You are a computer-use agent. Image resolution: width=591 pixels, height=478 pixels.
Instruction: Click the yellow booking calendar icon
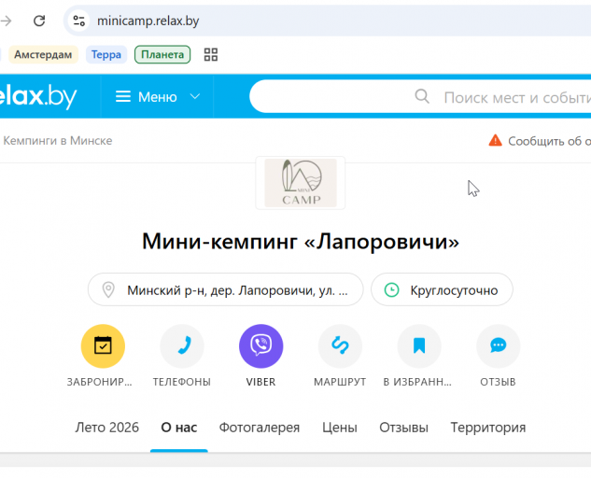[103, 346]
